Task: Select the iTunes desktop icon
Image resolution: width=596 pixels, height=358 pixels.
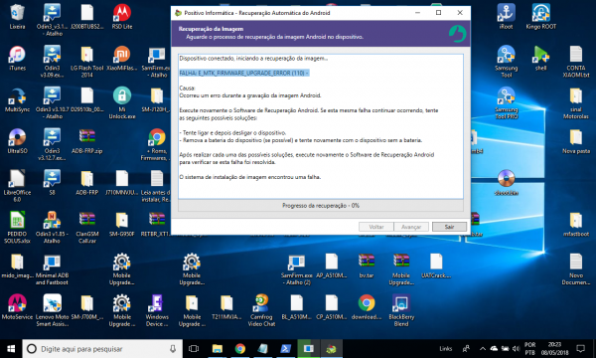Action: [17, 59]
